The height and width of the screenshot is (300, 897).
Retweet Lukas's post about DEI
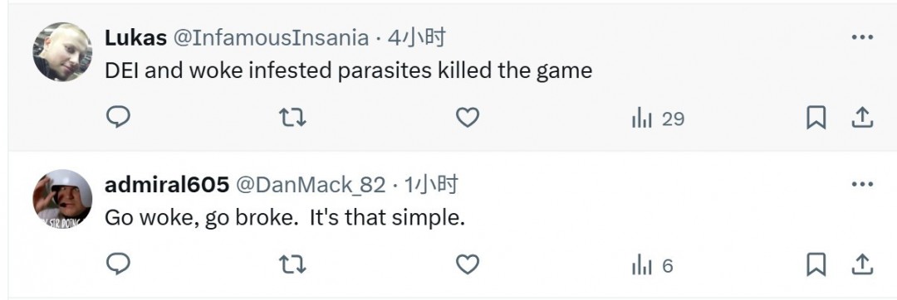coord(292,118)
